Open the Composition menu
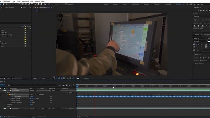This screenshot has width=210, height=118. (x=7, y=1)
